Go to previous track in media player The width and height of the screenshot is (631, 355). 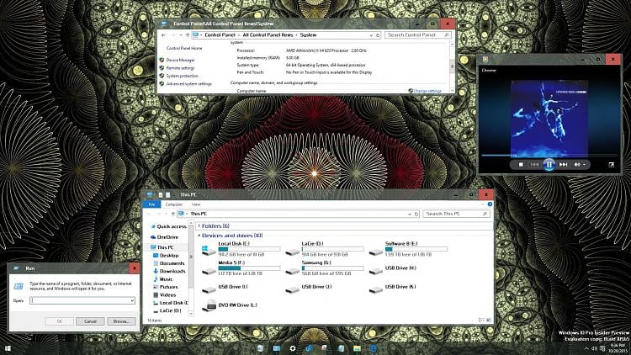click(x=534, y=165)
